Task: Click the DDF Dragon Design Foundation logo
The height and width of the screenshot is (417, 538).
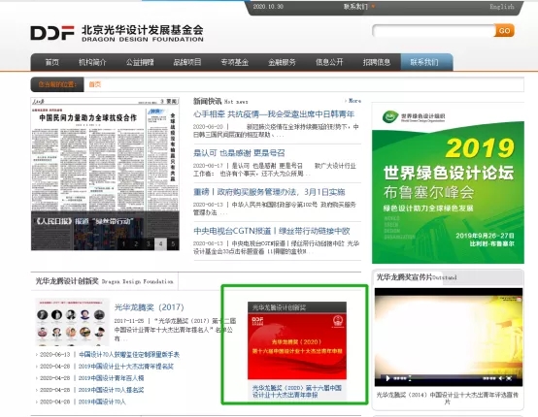Action: [117, 33]
